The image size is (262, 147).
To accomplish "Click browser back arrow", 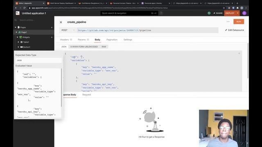I will click(16, 8).
